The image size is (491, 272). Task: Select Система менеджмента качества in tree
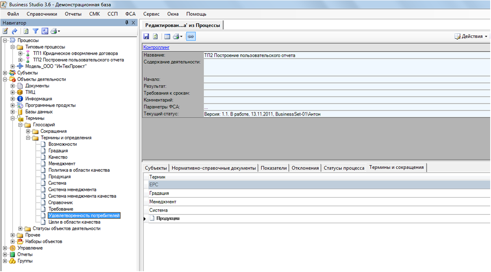pyautogui.click(x=82, y=196)
